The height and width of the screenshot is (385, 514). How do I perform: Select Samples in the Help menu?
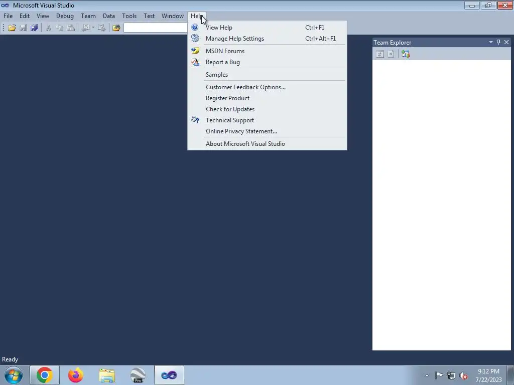click(x=267, y=74)
